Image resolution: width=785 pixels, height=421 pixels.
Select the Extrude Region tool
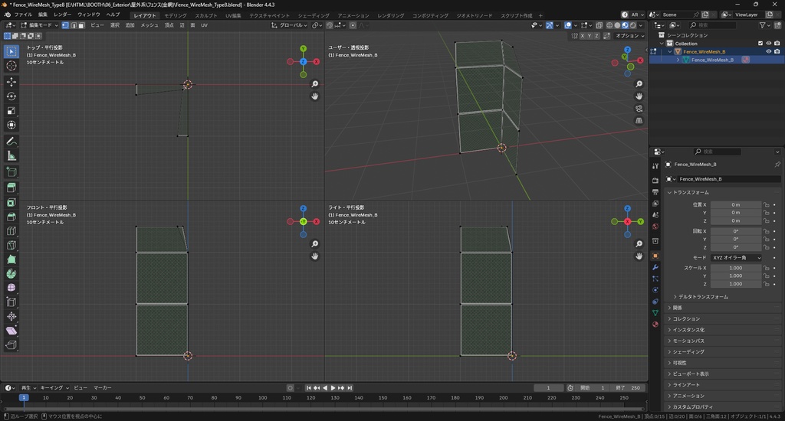tap(11, 188)
